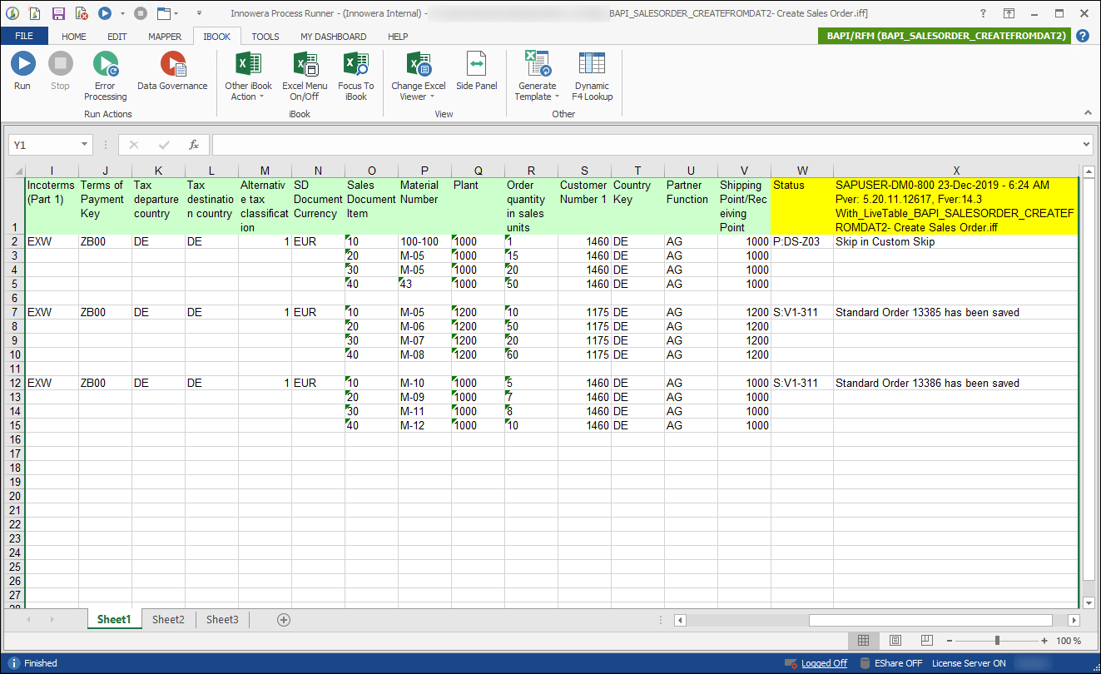Click Page Break Preview icon

[x=927, y=641]
